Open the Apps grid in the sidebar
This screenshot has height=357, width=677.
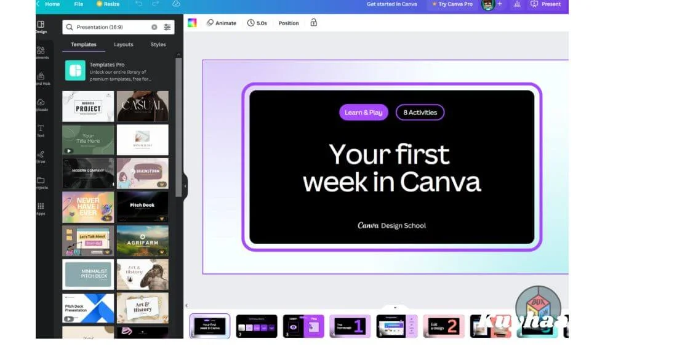pyautogui.click(x=41, y=209)
